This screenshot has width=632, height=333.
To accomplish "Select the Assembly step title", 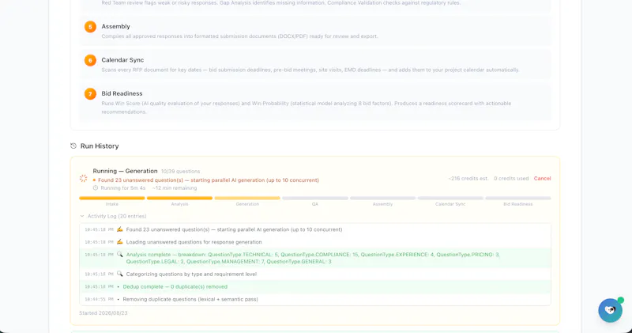I will click(x=115, y=26).
